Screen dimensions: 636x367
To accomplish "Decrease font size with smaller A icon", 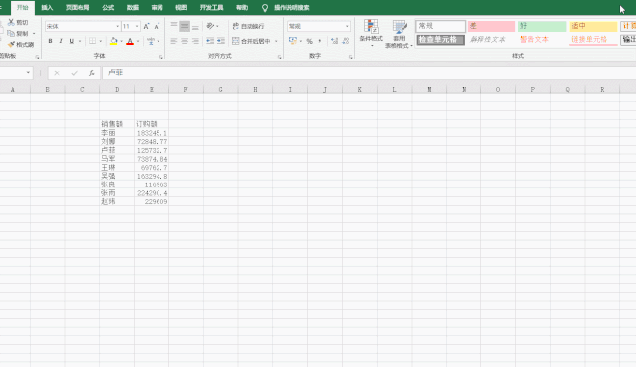I will click(157, 26).
